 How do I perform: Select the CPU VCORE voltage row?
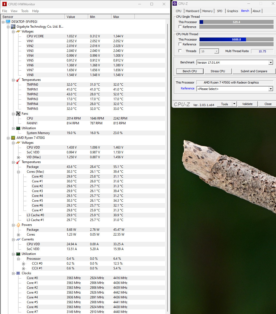pos(95,36)
